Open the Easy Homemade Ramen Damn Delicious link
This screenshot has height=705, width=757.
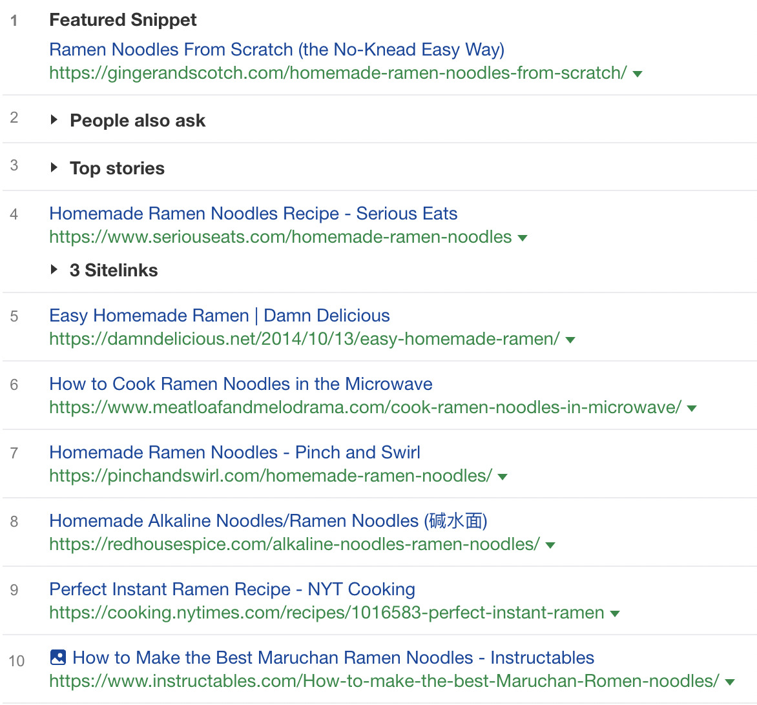pyautogui.click(x=219, y=315)
